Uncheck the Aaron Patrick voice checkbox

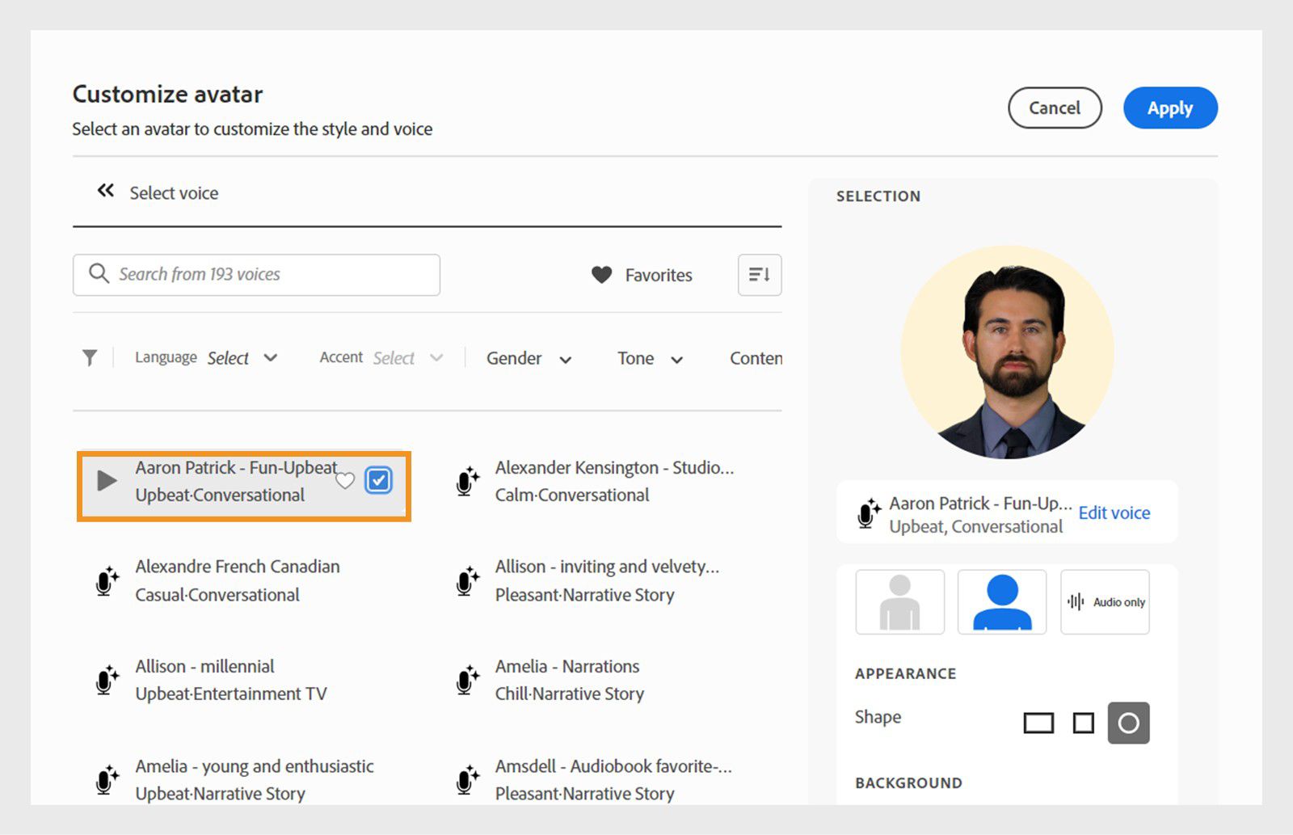(x=378, y=480)
